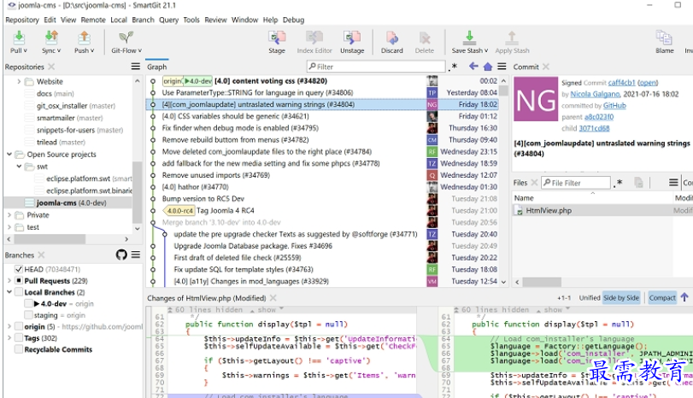Click in the File Filter field

click(x=576, y=183)
